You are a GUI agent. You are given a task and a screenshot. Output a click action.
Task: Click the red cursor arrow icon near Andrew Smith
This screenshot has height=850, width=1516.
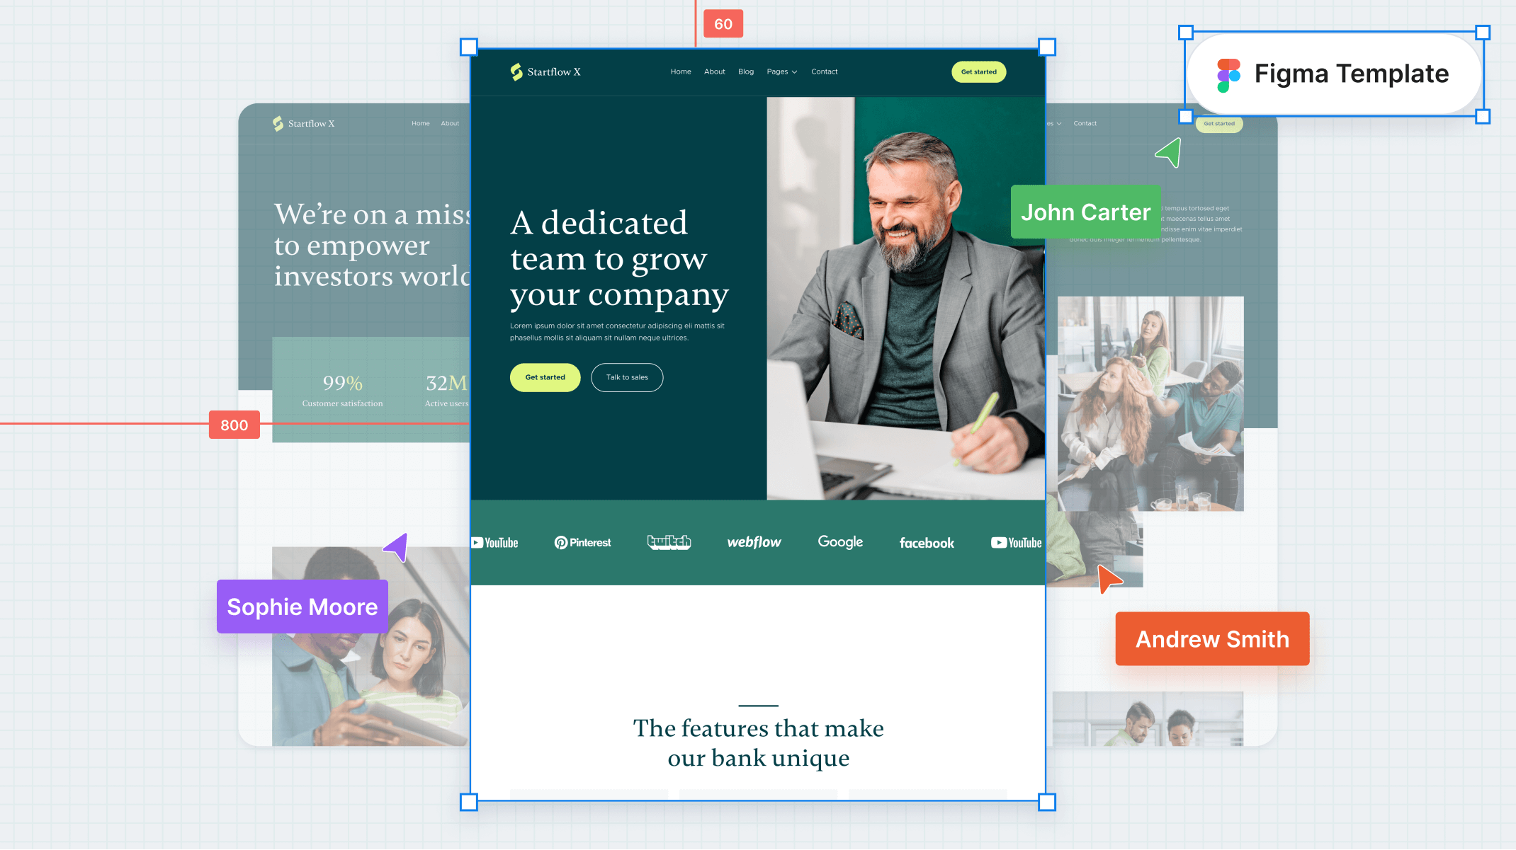click(1108, 580)
